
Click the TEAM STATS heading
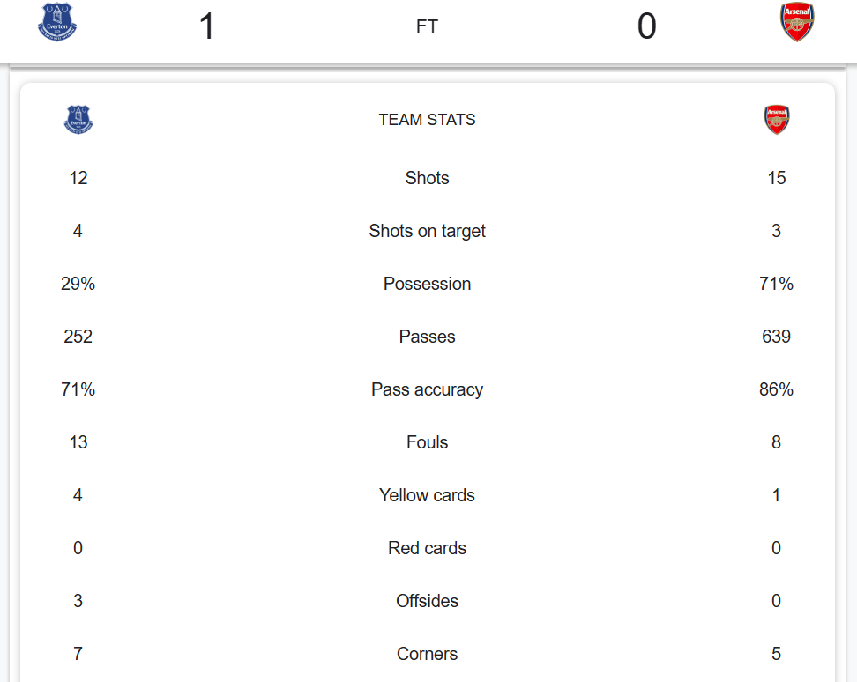[x=428, y=120]
